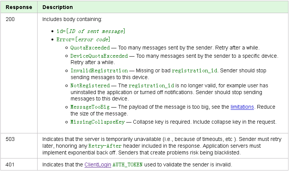Screen dimensions: 290x172
Task: Click the InvalidRegistration error code
Action: (x=99, y=71)
